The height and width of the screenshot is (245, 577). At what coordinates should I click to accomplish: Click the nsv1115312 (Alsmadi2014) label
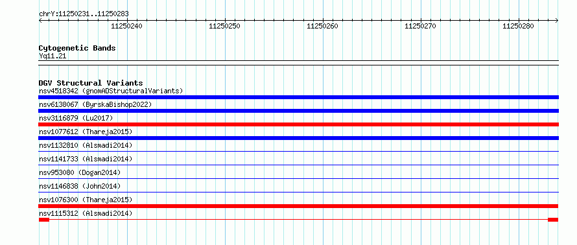coord(86,213)
